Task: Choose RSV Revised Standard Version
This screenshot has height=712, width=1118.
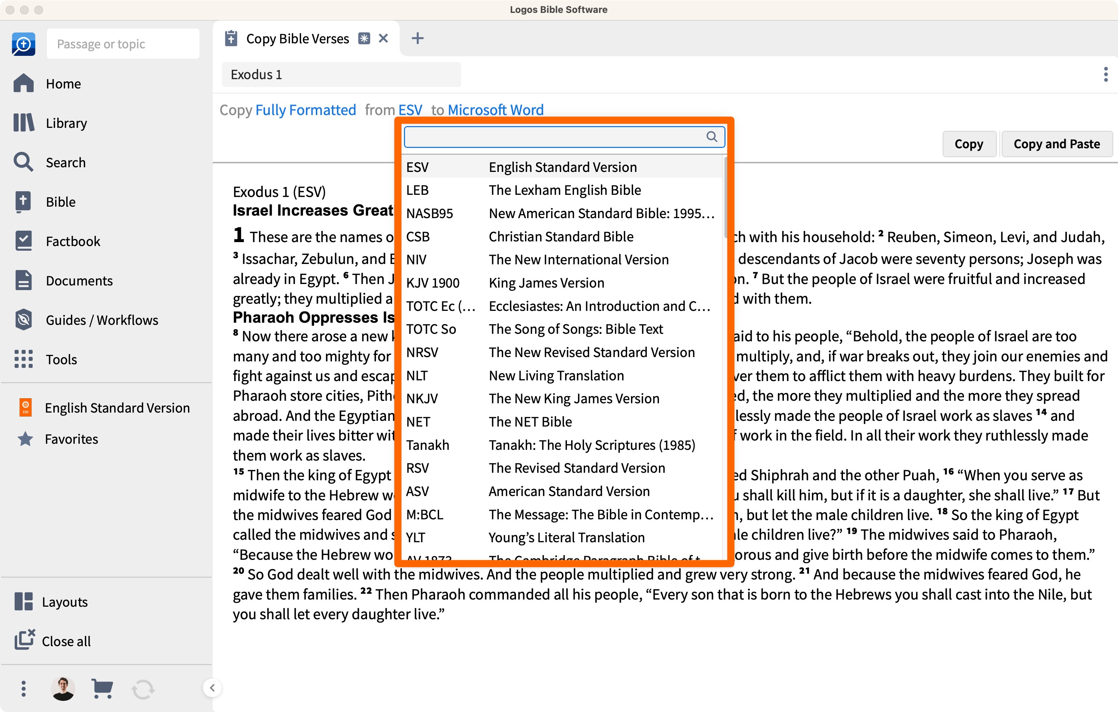Action: point(562,468)
